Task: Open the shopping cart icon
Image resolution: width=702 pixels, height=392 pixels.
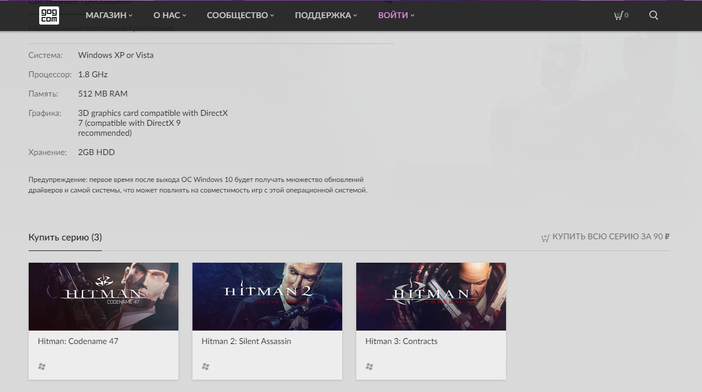Action: point(618,15)
